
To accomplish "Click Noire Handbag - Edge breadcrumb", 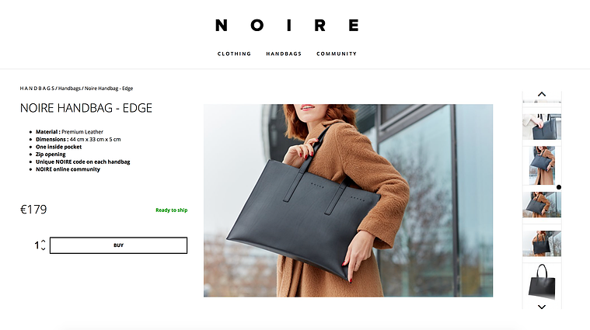I will (x=109, y=89).
